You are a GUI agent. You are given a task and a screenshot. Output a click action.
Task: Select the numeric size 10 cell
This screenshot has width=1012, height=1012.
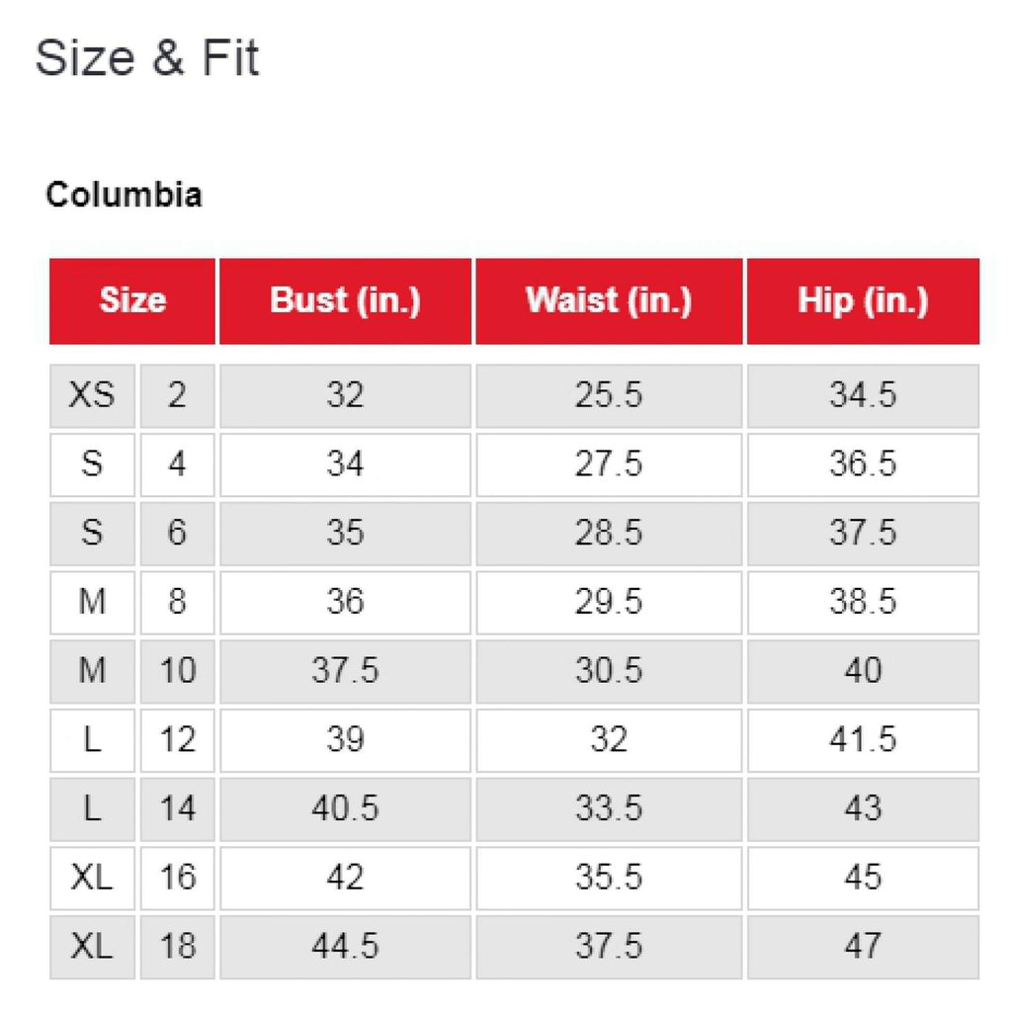pyautogui.click(x=177, y=671)
